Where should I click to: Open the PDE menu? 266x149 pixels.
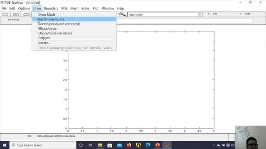coord(64,8)
